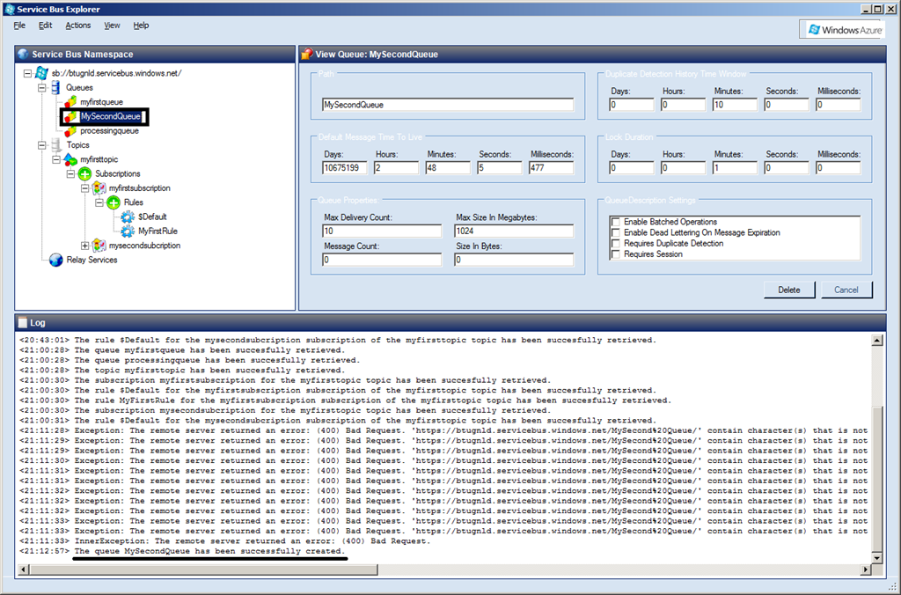Expand the mysecondsubcription node
Image resolution: width=901 pixels, height=595 pixels.
(84, 246)
